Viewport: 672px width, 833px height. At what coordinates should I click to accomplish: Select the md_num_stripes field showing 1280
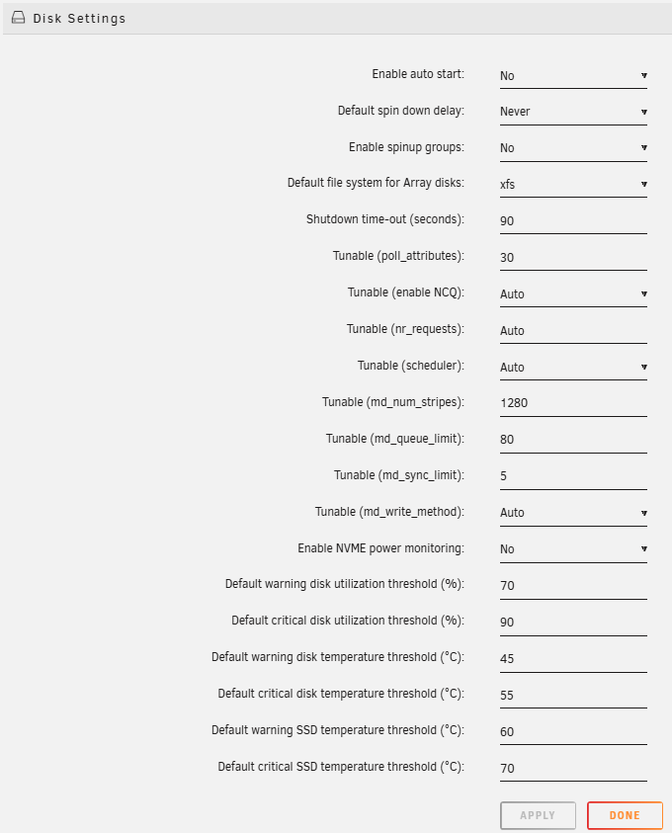click(x=573, y=402)
